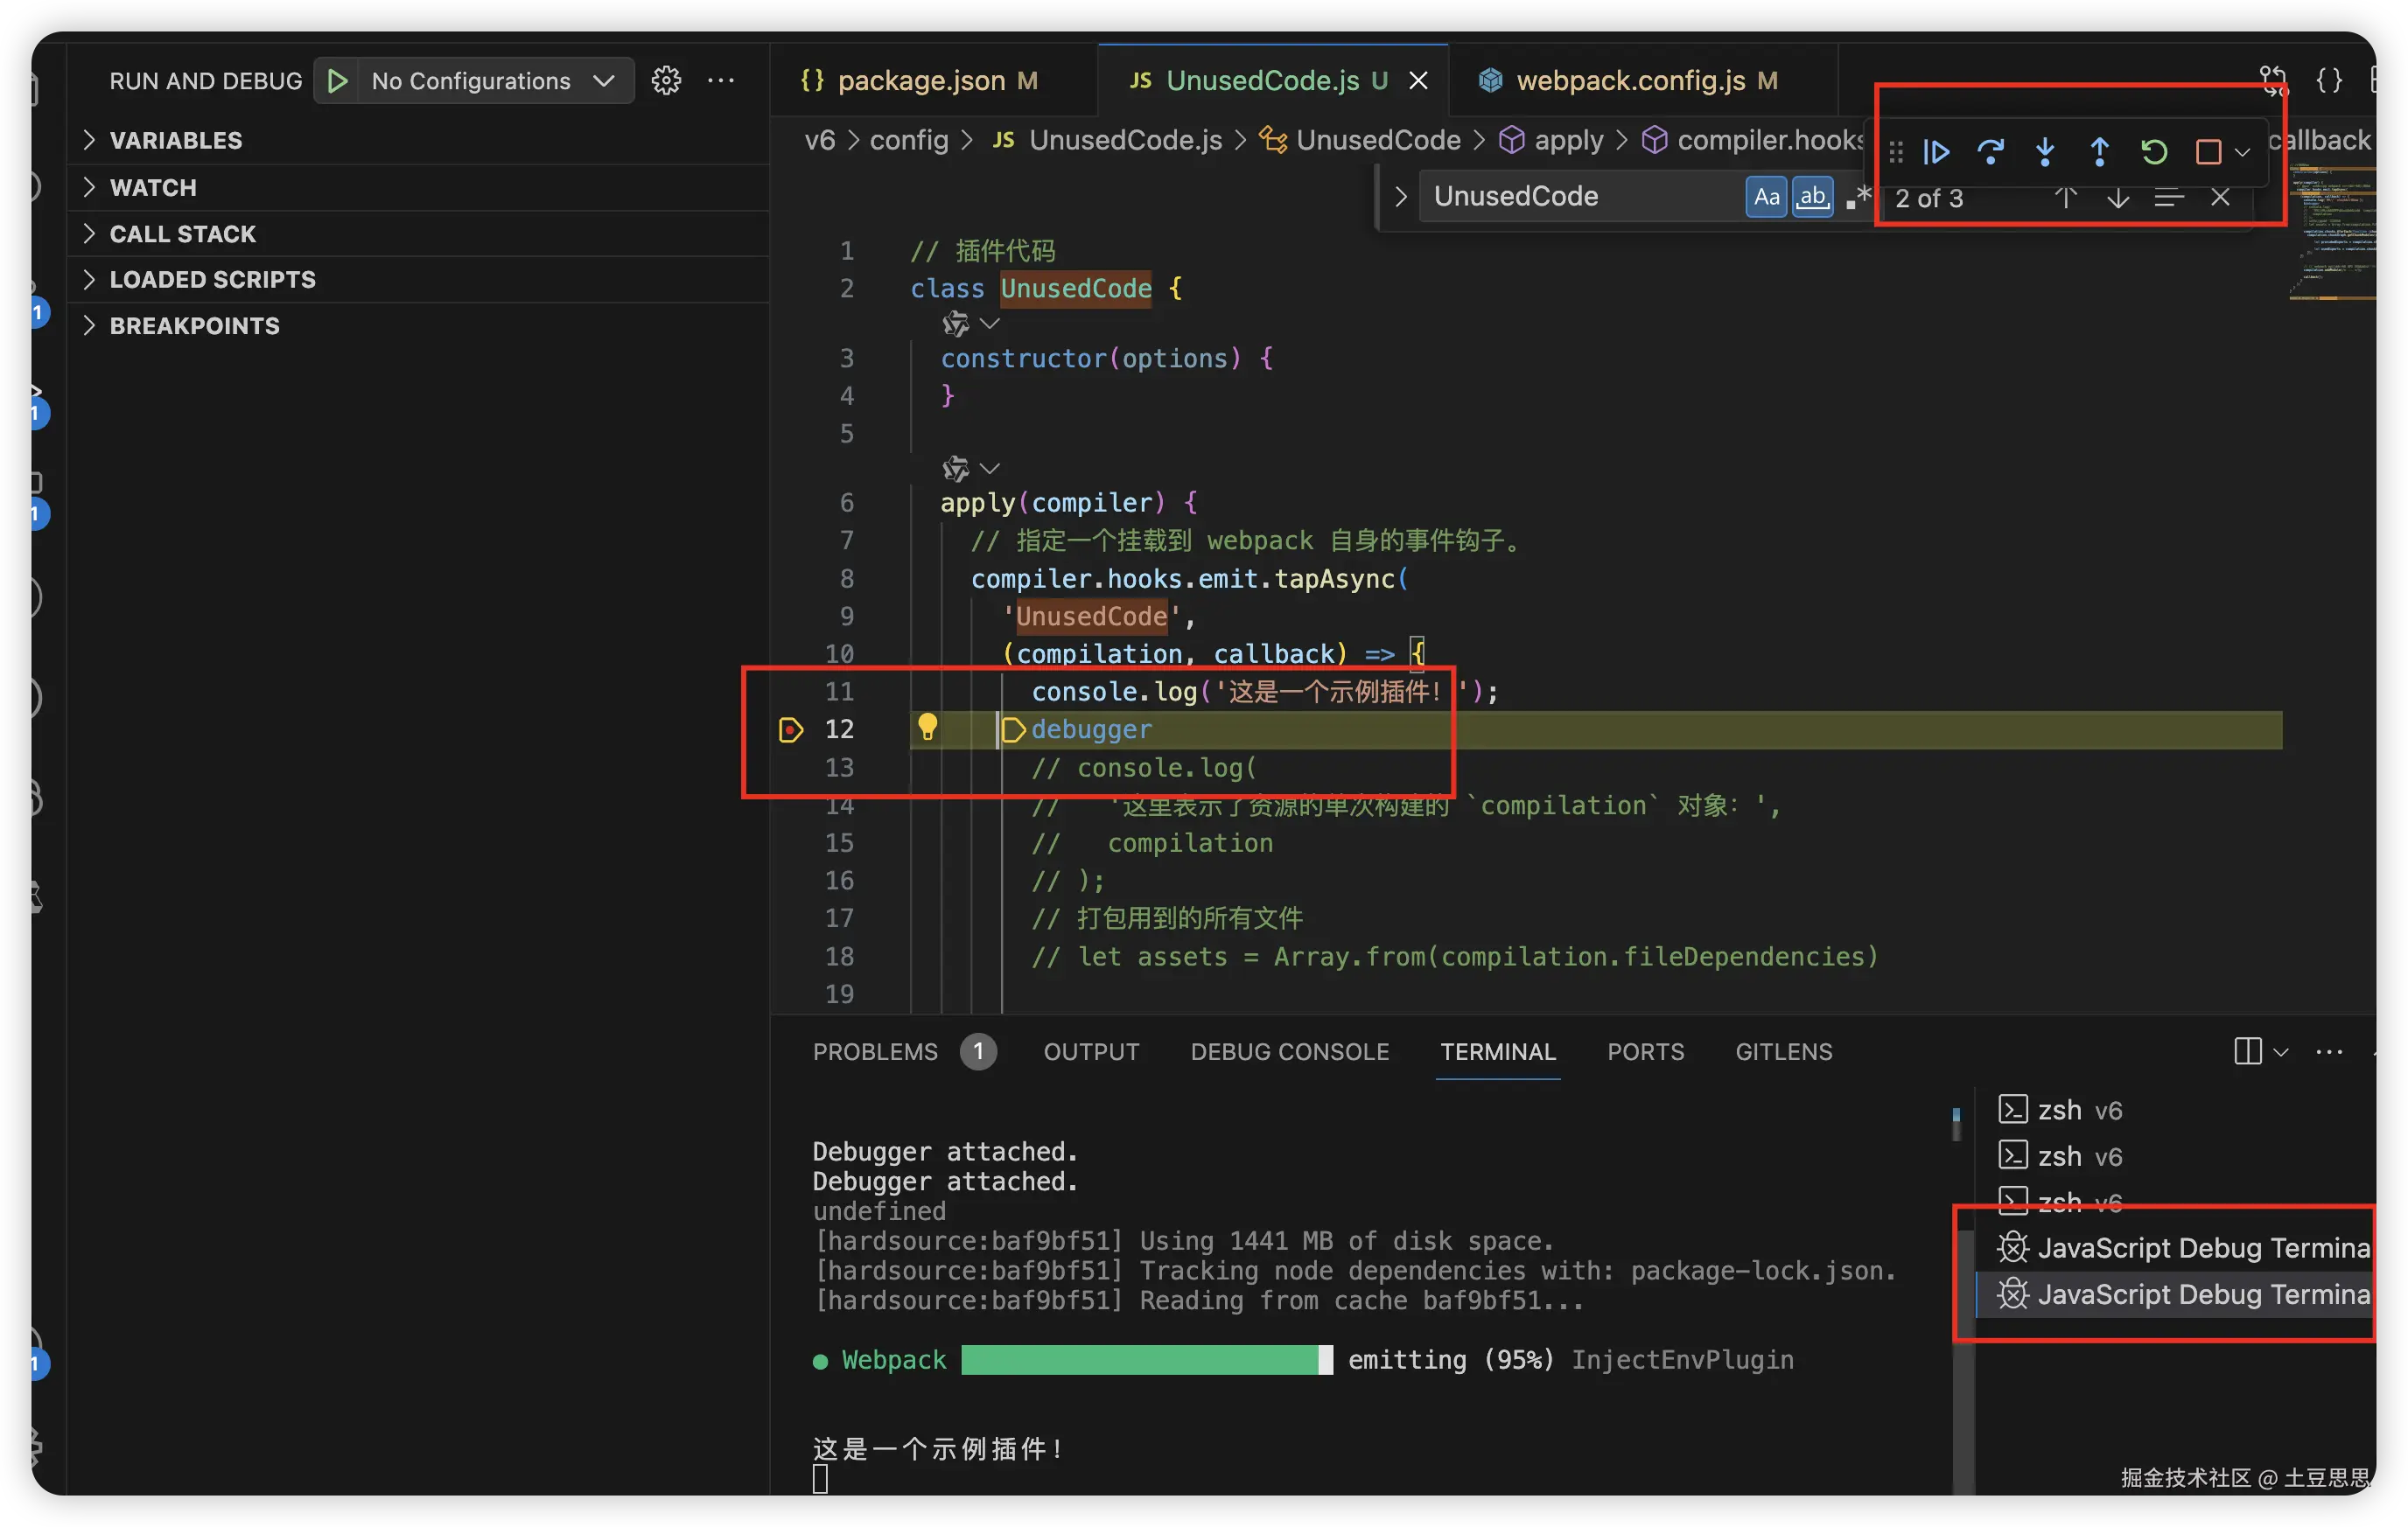Click the lightbulb code action icon

coord(927,728)
